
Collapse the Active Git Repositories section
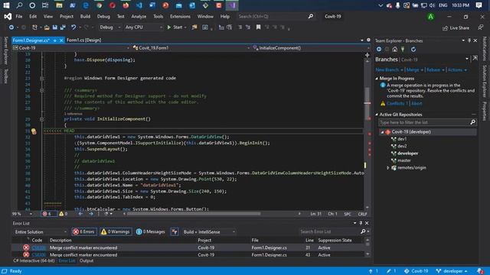(x=377, y=115)
